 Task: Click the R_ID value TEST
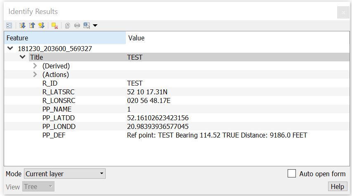(135, 83)
